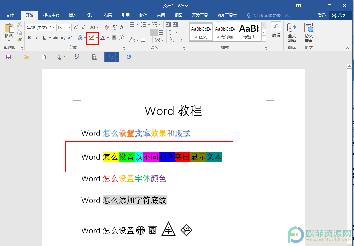Screen dimensions: 354x246
Task: Expand the styles gallery with More arrow
Action: (x=264, y=39)
